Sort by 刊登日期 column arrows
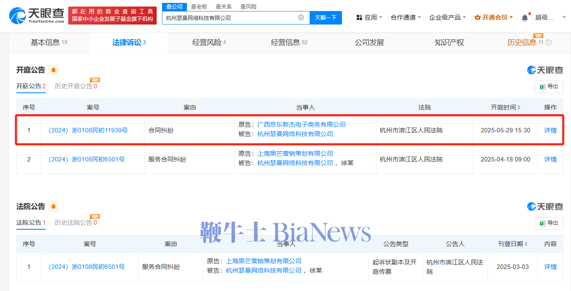The width and height of the screenshot is (571, 291). pyautogui.click(x=526, y=244)
